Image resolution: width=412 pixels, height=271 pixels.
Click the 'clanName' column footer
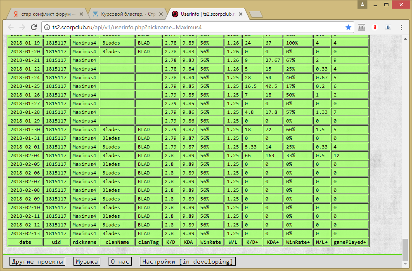coord(117,242)
